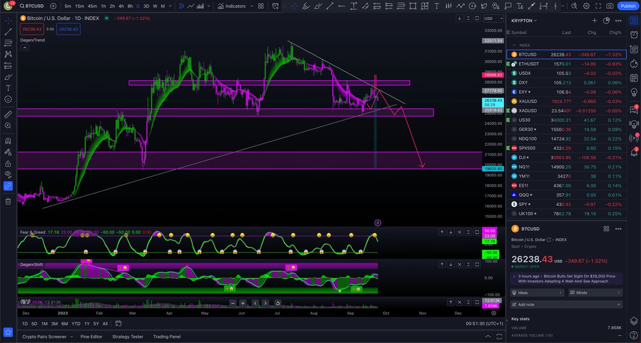
Task: Enter fullscreen mode with the fullscreen icon
Action: point(598,6)
